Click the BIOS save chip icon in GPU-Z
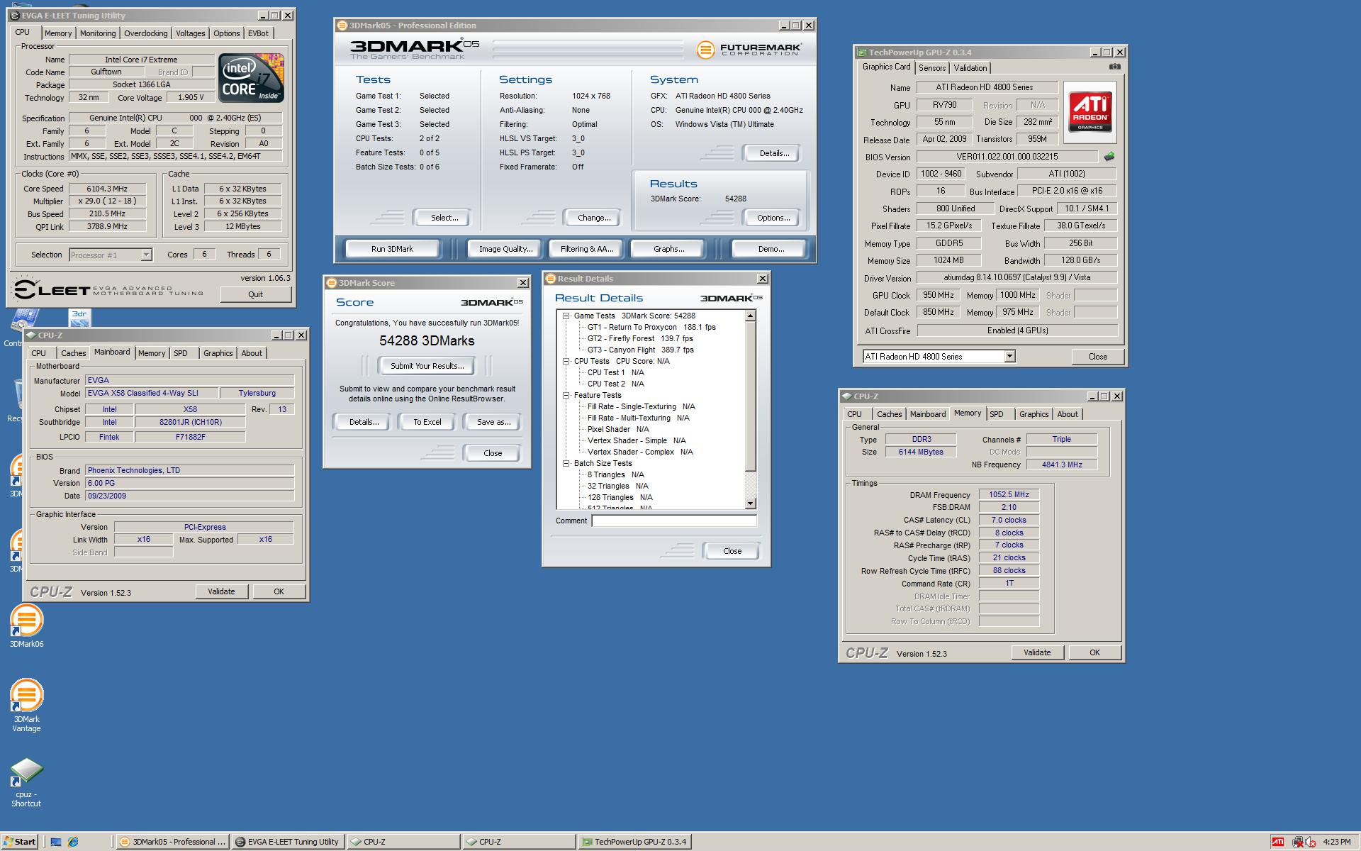1361x851 pixels. click(x=1109, y=157)
